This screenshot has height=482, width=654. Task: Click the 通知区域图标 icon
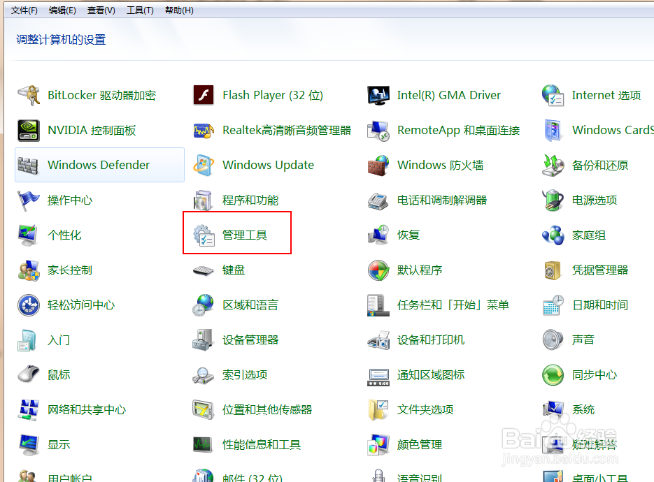coord(378,377)
